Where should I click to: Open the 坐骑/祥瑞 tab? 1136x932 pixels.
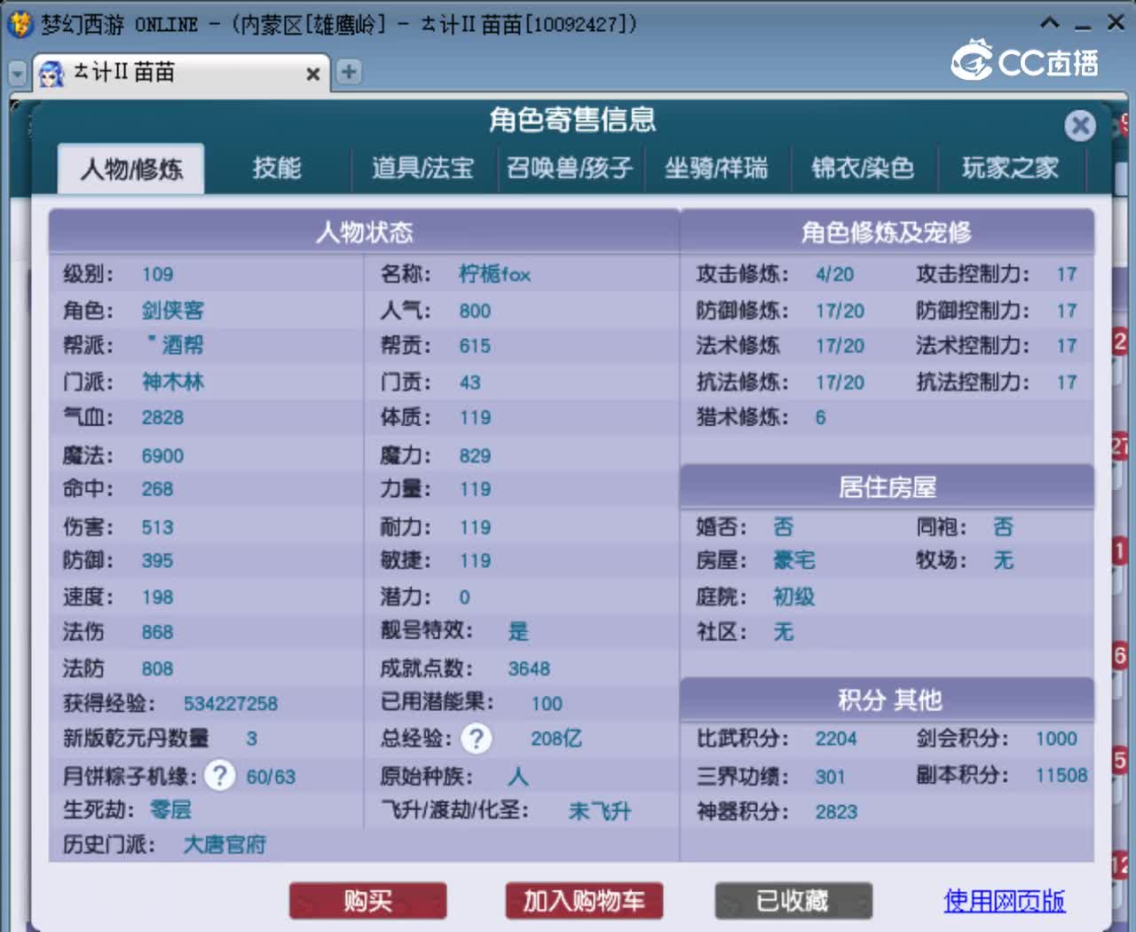[716, 168]
